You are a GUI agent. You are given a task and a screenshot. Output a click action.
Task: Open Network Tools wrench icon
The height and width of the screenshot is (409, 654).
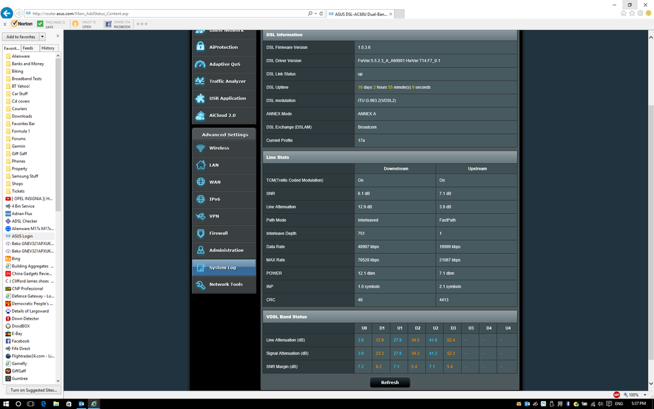[x=201, y=284]
